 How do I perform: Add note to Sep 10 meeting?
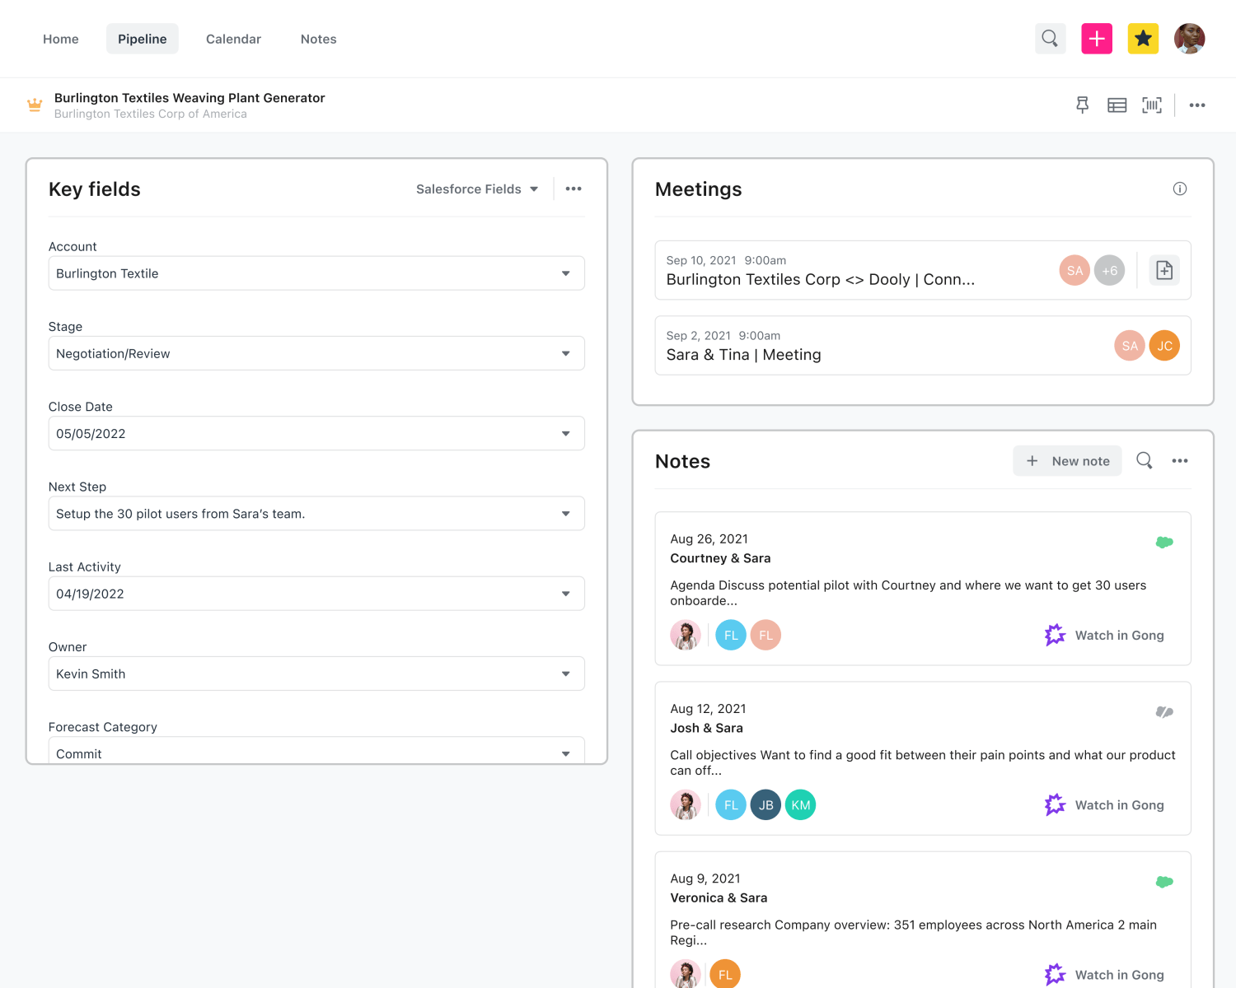pos(1164,270)
